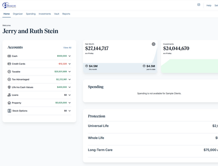Click the Jerry and Ruth Stein heading
Viewport: 218px width, 166px height.
click(31, 31)
